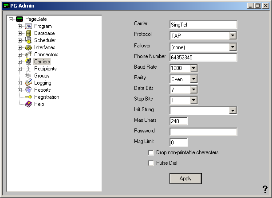Click the Phone Number field

click(x=203, y=57)
